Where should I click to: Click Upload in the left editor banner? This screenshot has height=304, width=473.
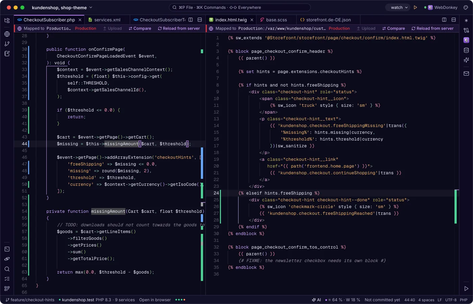click(113, 29)
